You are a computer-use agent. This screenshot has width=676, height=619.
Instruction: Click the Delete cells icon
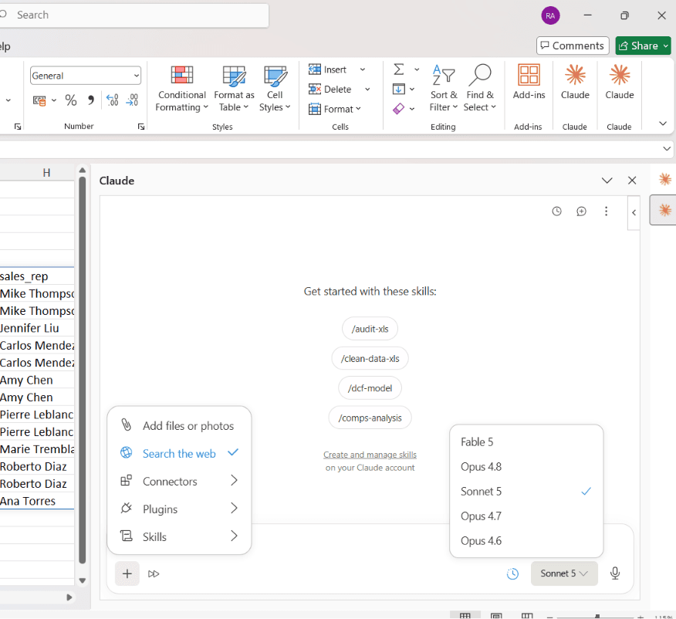click(x=315, y=90)
